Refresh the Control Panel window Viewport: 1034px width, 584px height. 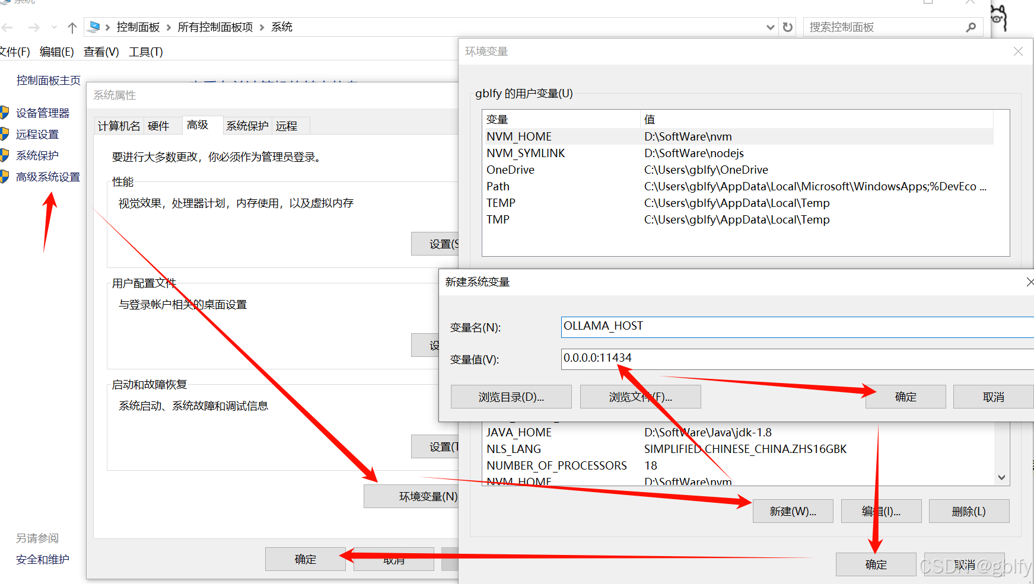tap(788, 27)
